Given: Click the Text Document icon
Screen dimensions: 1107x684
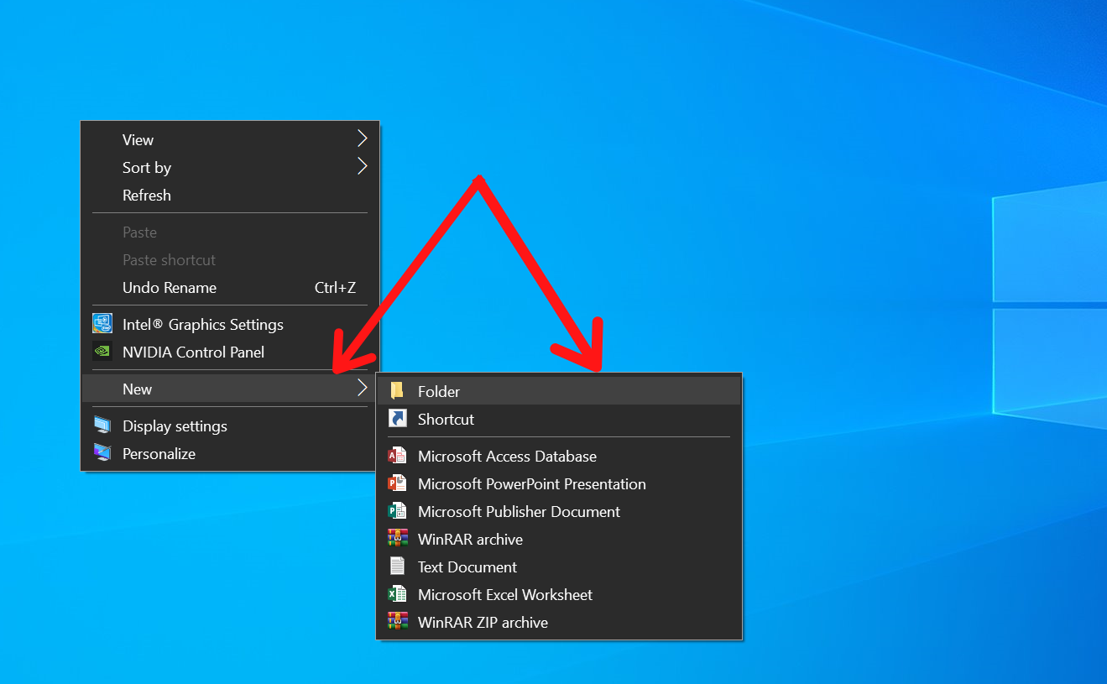Looking at the screenshot, I should click(x=397, y=566).
